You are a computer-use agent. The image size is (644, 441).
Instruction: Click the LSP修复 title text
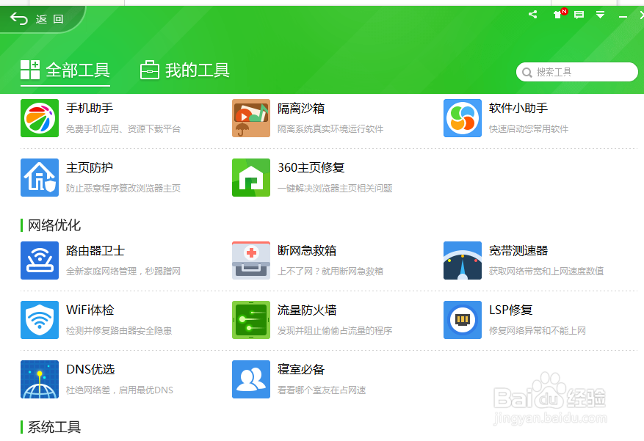click(511, 310)
